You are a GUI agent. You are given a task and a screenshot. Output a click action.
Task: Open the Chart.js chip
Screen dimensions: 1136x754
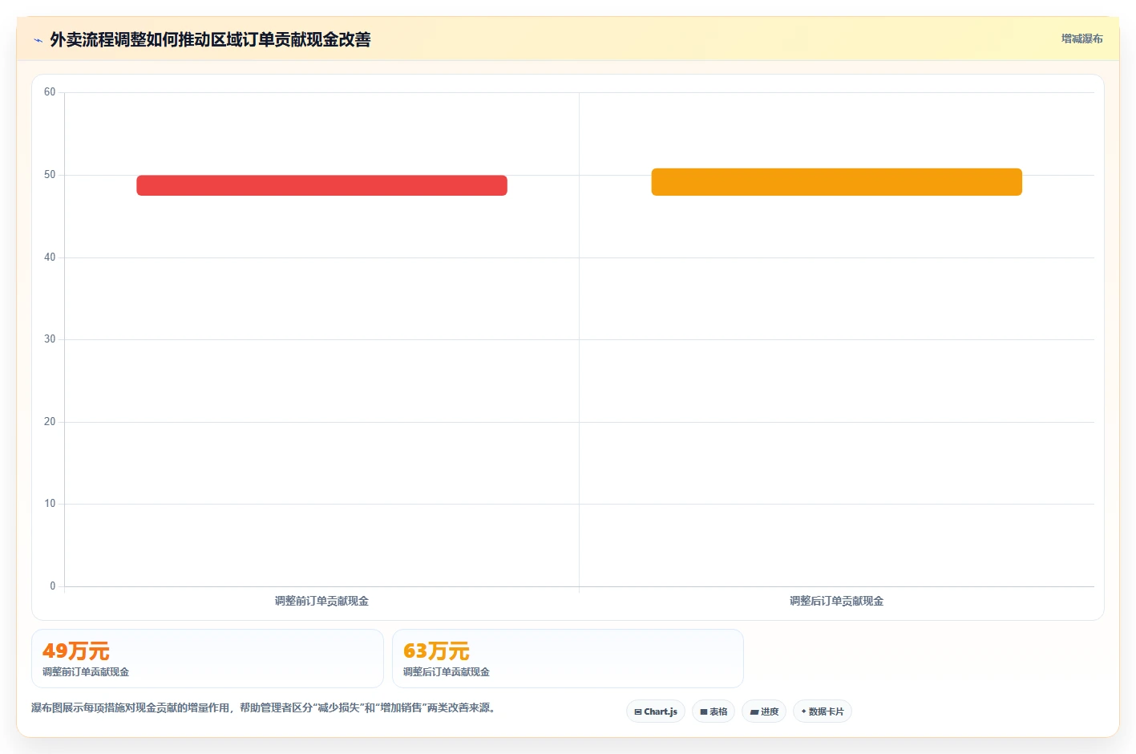[656, 711]
